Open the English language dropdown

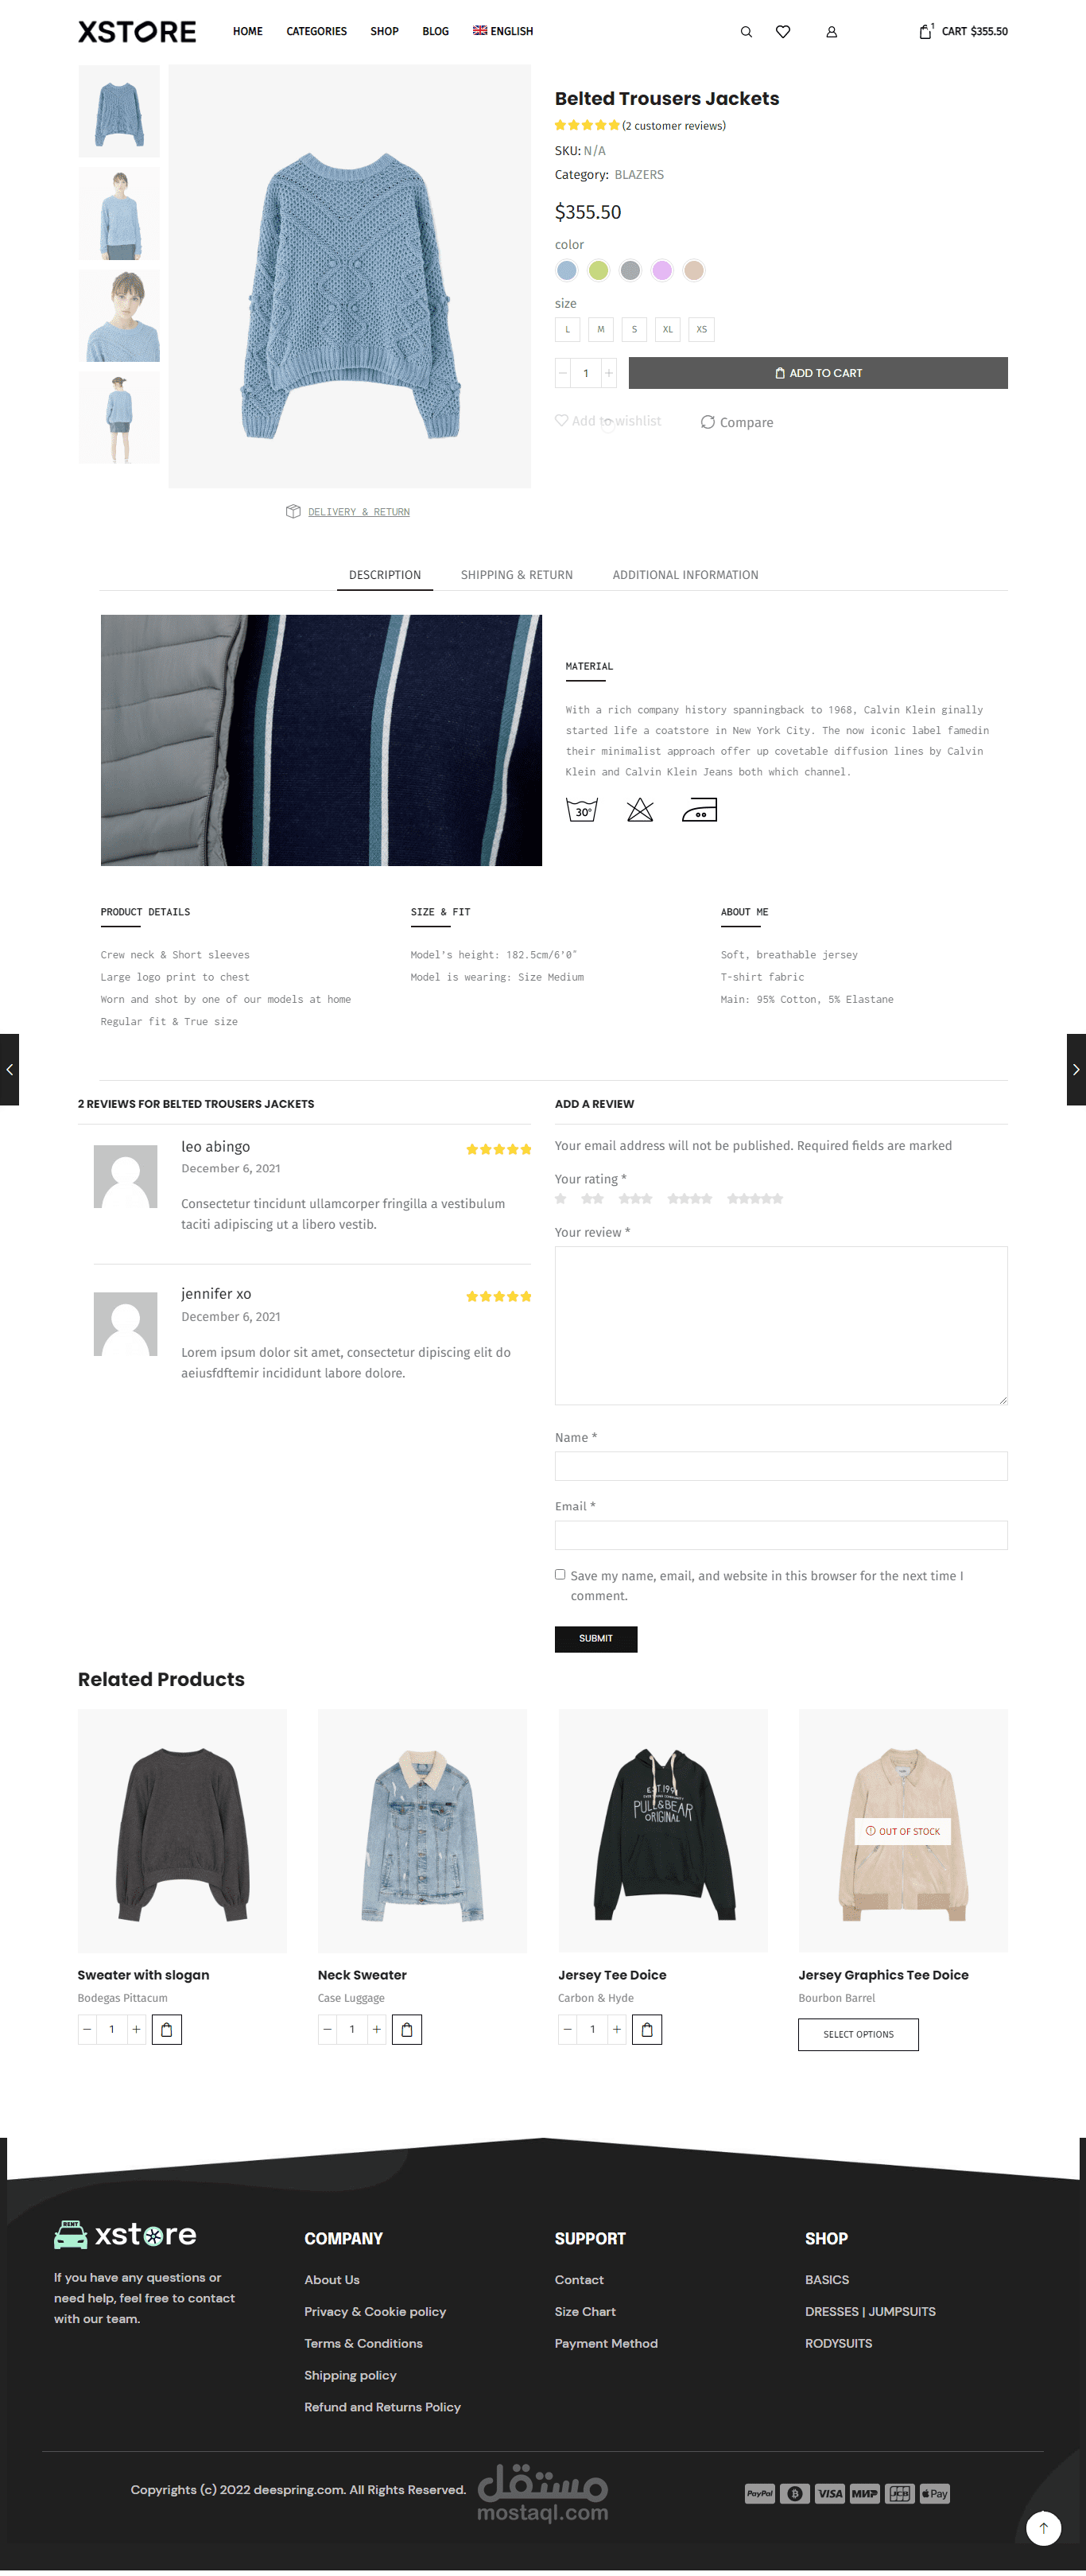tap(503, 32)
